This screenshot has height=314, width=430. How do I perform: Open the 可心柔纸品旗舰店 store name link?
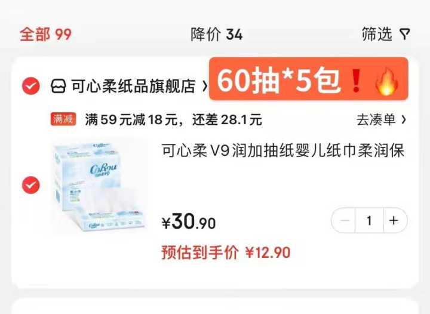[x=134, y=86]
